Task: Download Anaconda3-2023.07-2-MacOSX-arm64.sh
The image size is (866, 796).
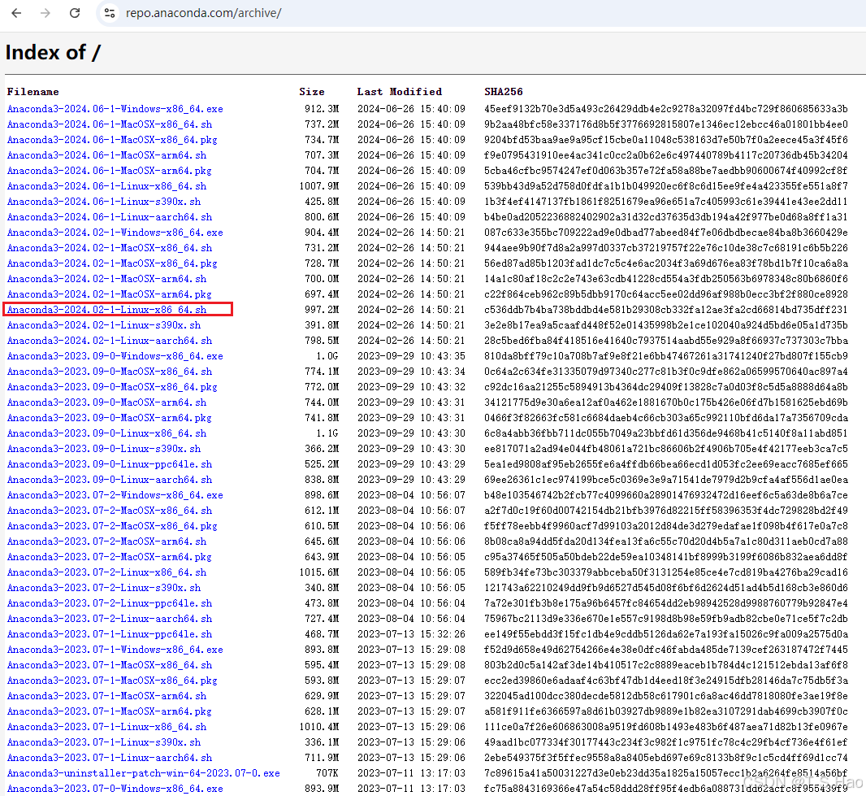Action: [x=106, y=542]
